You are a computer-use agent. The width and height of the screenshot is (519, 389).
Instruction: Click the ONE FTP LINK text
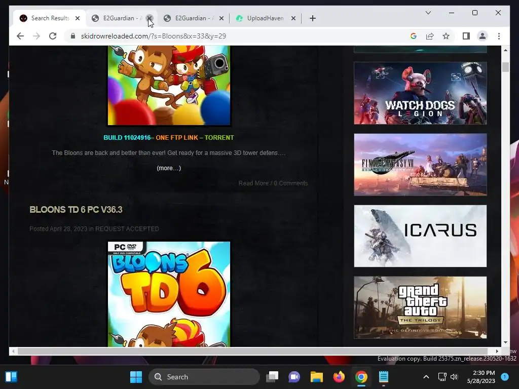coord(177,138)
